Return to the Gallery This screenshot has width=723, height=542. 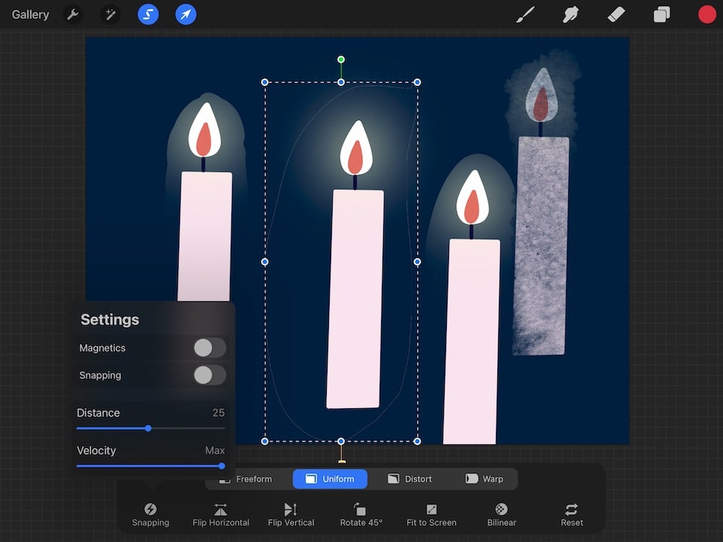pyautogui.click(x=30, y=14)
